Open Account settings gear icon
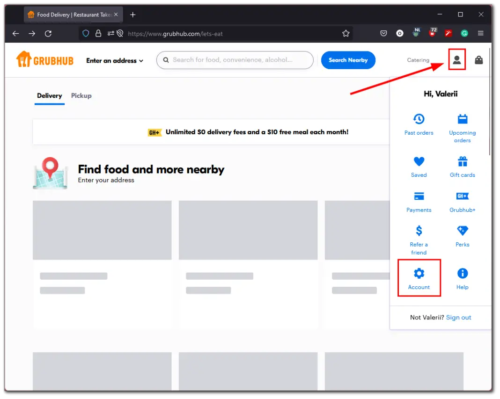 [x=419, y=274]
